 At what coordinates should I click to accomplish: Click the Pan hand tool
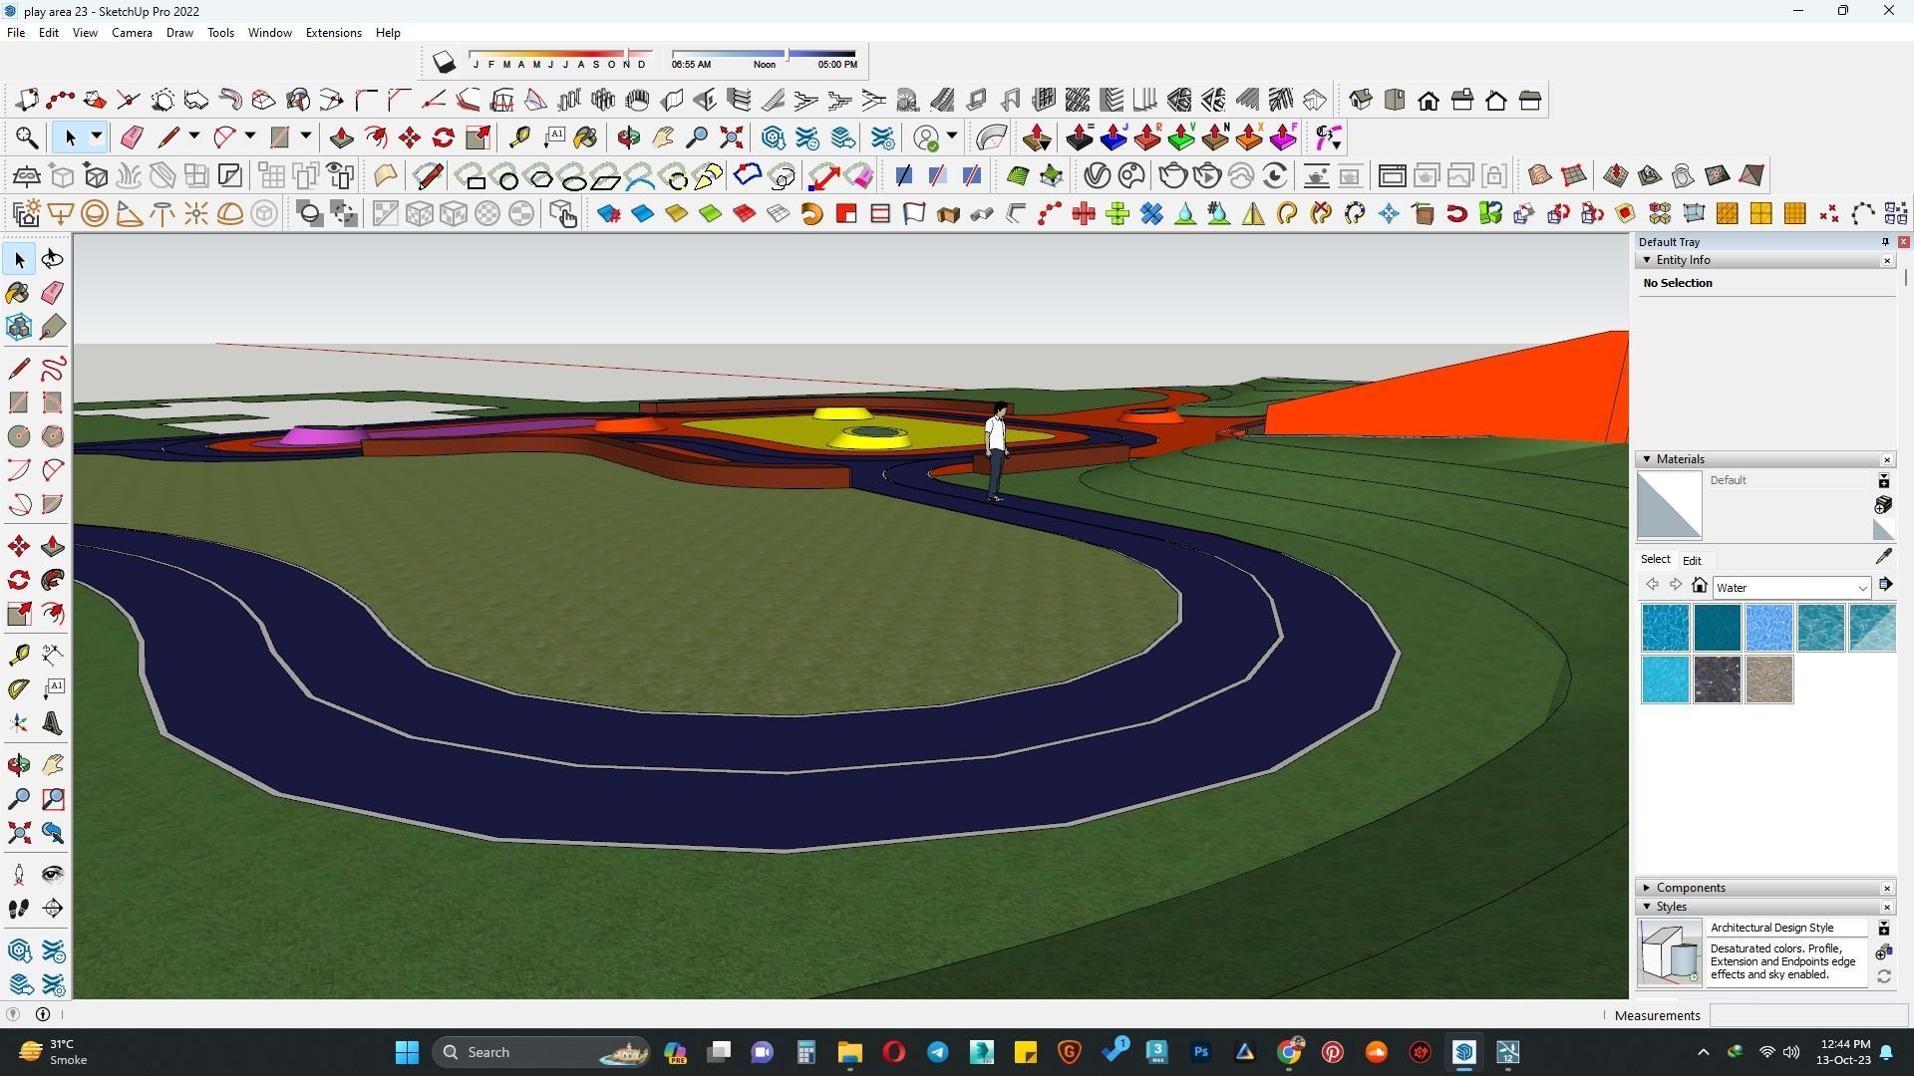(53, 765)
